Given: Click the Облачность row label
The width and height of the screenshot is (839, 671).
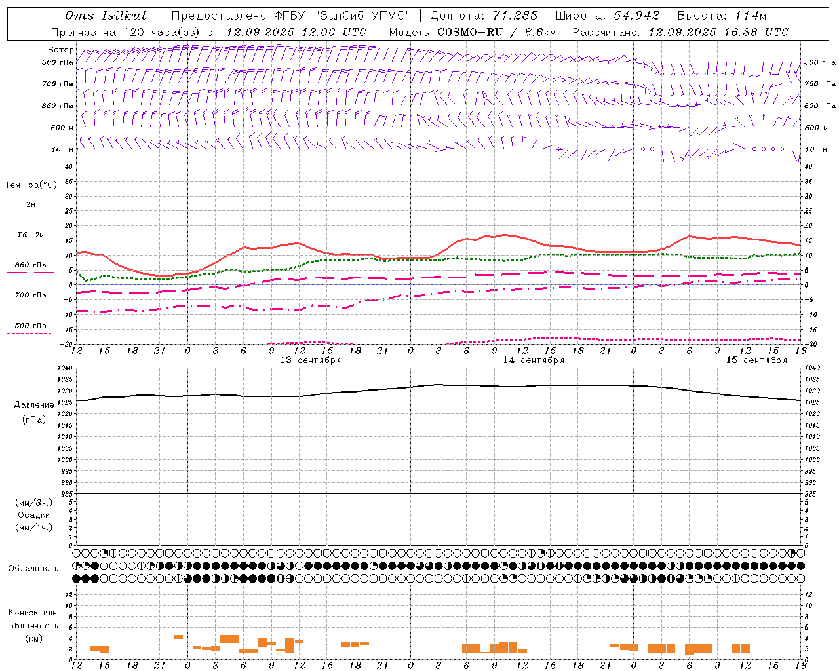Looking at the screenshot, I should (x=33, y=568).
